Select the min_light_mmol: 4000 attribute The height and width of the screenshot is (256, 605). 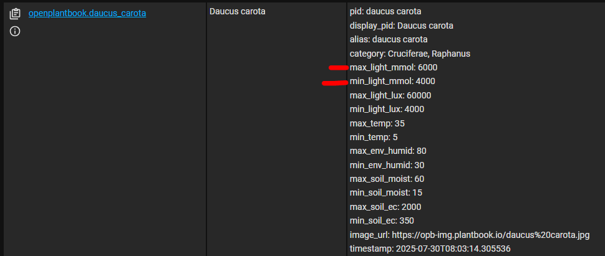(392, 82)
